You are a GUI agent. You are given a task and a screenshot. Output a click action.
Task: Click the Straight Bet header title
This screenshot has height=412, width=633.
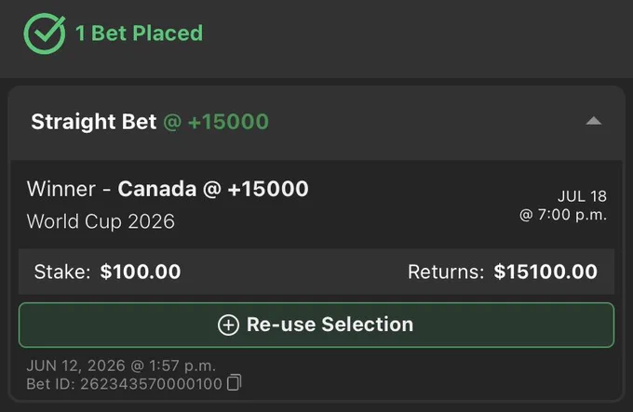(94, 122)
